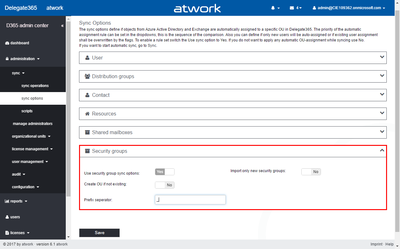Click the licenses document icon
The height and width of the screenshot is (249, 400).
7,233
